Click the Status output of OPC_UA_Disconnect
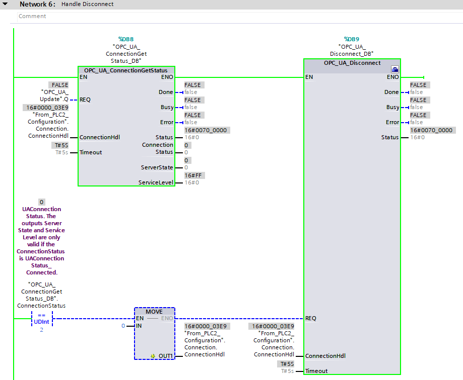Image resolution: width=463 pixels, height=380 pixels. pos(389,137)
